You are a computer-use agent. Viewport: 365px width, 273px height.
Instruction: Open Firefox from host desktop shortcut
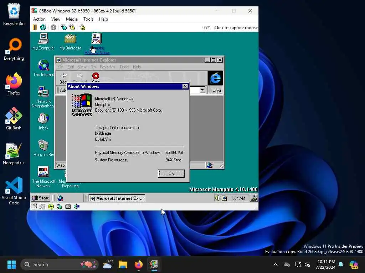tap(14, 84)
